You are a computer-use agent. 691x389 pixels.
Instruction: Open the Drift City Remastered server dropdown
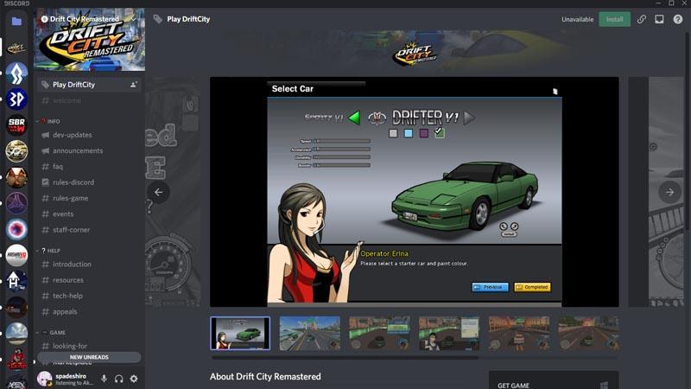[134, 19]
